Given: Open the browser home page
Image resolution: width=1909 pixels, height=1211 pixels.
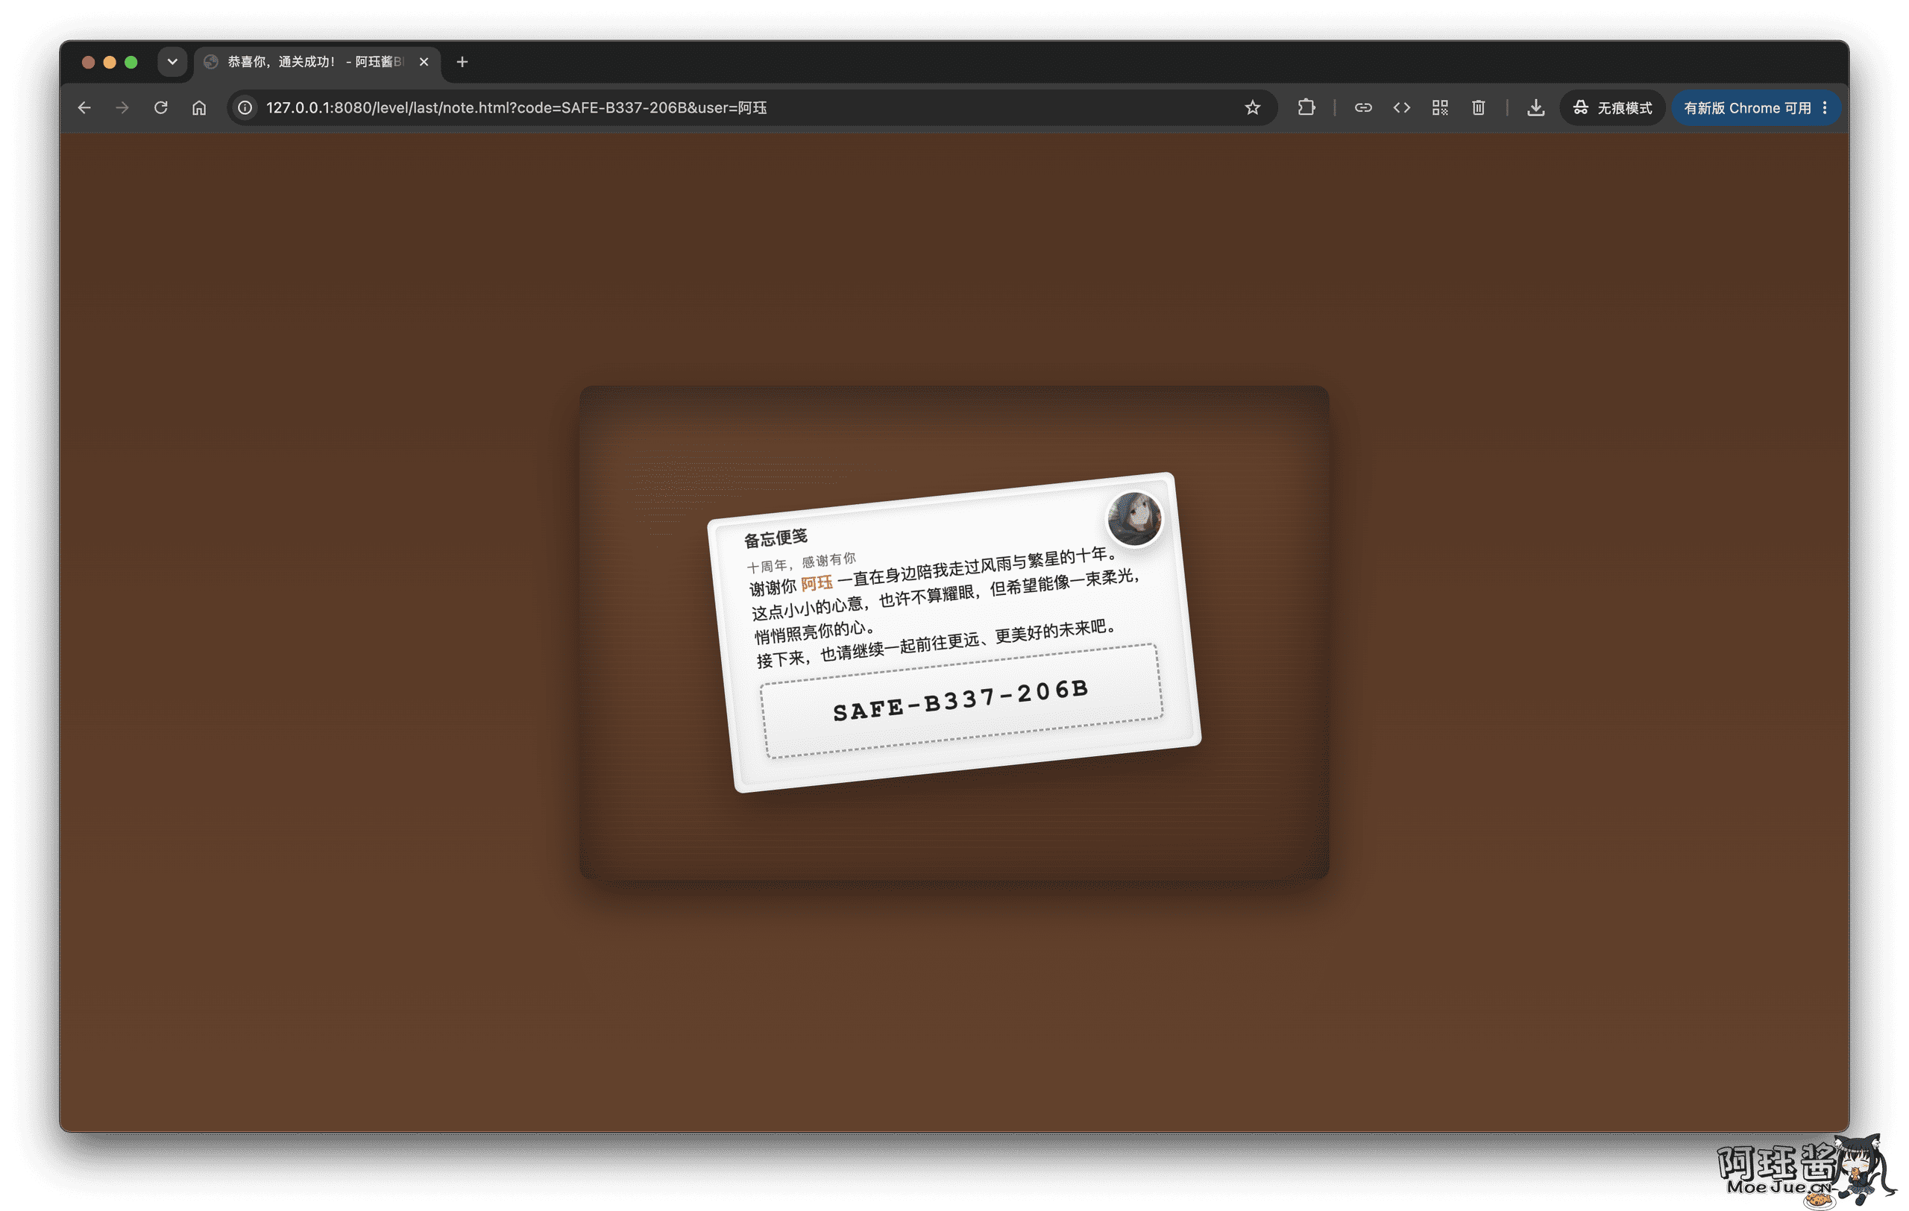Looking at the screenshot, I should pyautogui.click(x=199, y=107).
